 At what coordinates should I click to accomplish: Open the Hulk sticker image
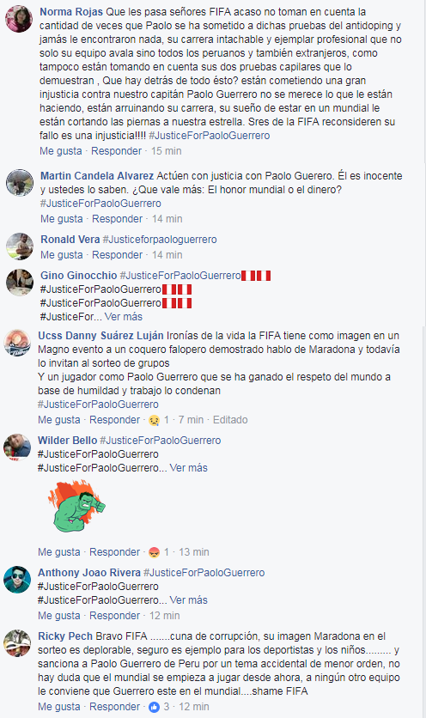tap(76, 506)
